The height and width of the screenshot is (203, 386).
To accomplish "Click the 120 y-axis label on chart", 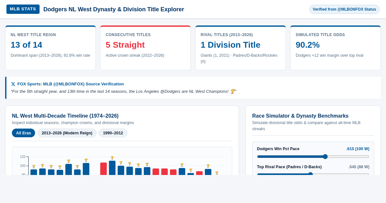I will point(23,157).
